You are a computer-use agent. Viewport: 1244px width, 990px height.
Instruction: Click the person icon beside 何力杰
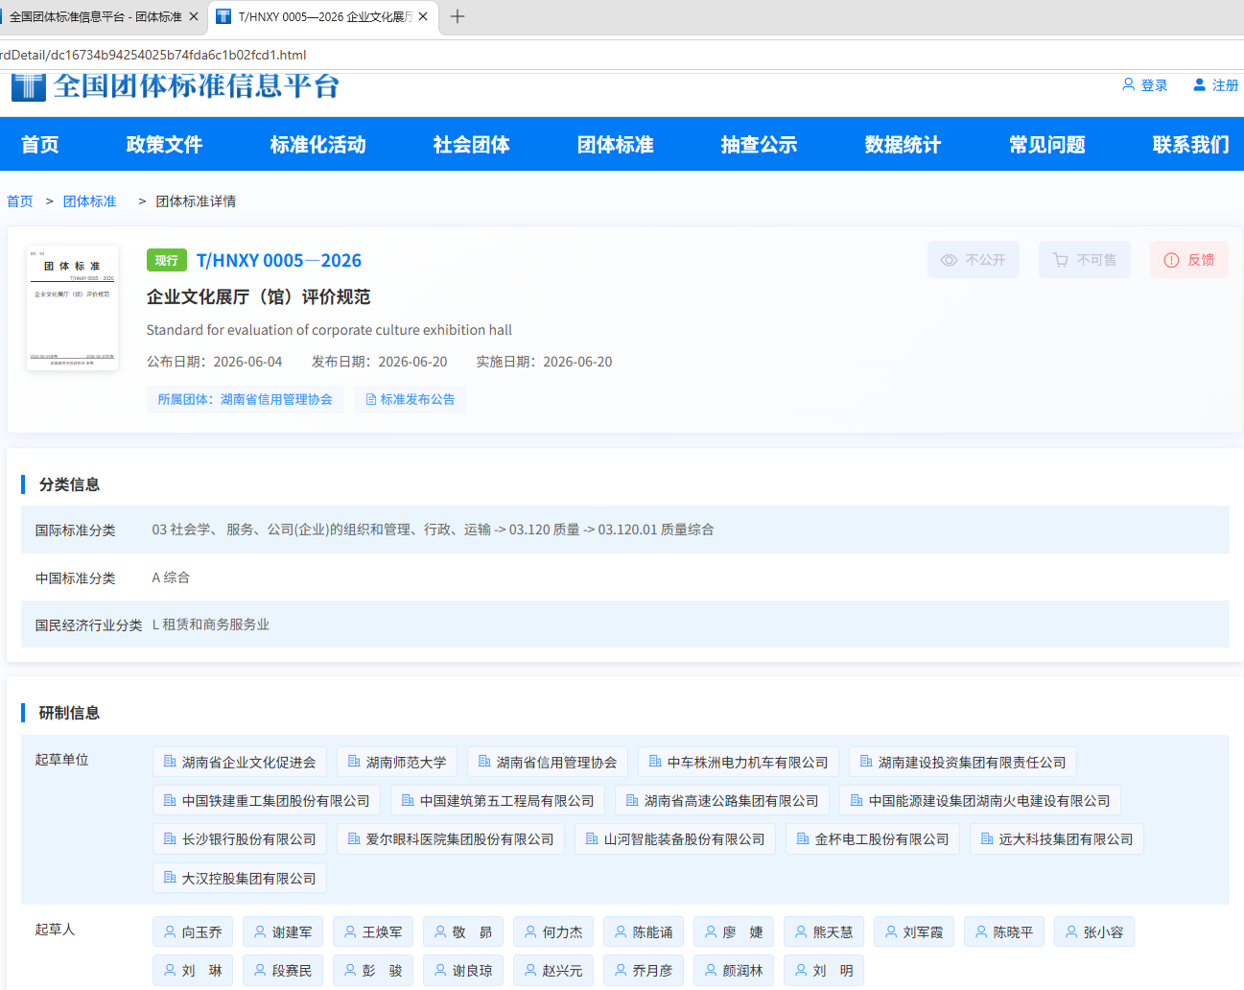(x=530, y=931)
